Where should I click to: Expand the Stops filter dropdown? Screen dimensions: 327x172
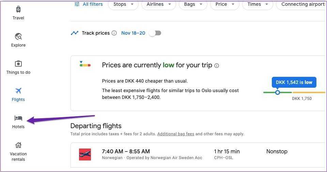[x=123, y=4]
